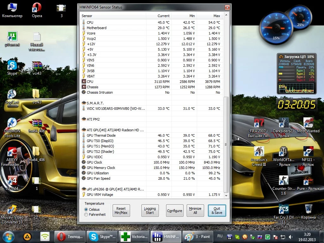The height and width of the screenshot is (243, 324).
Task: Click the sensor list scroll up arrow
Action: point(226,15)
